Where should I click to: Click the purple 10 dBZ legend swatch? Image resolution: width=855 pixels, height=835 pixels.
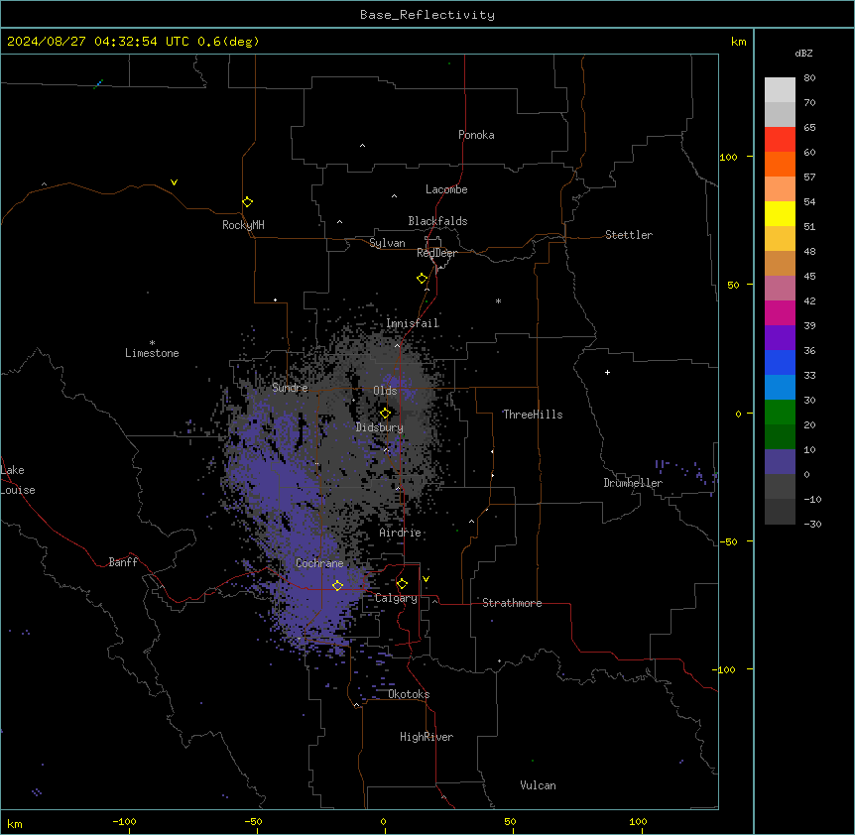click(x=780, y=462)
